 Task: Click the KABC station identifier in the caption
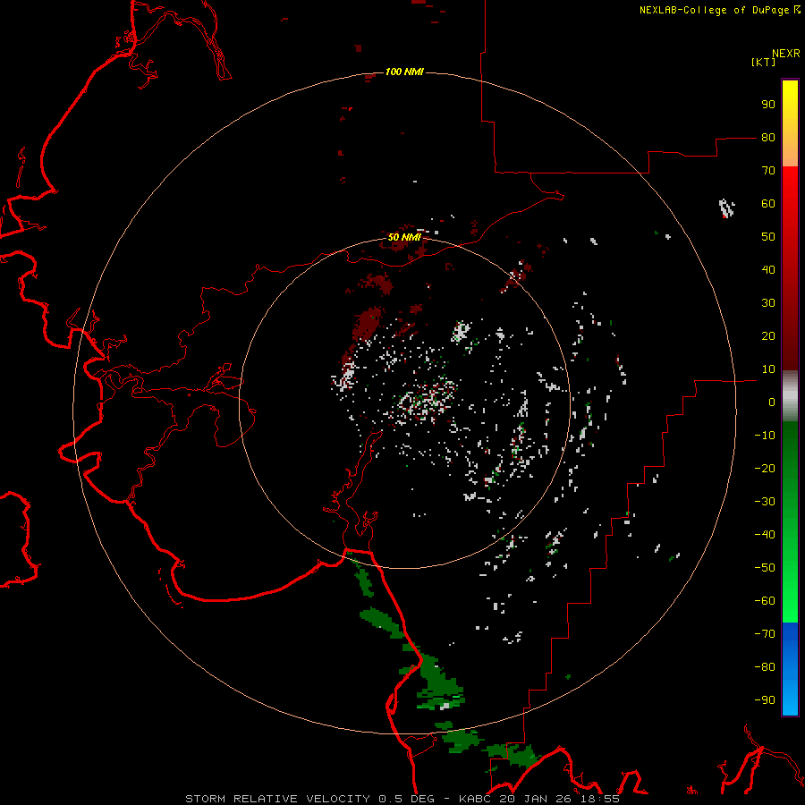pyautogui.click(x=475, y=799)
